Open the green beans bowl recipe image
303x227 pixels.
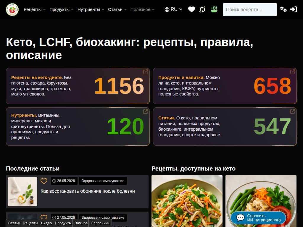point(261,193)
